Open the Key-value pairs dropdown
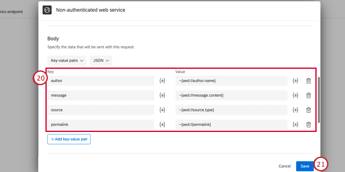This screenshot has height=172, width=345. 67,61
